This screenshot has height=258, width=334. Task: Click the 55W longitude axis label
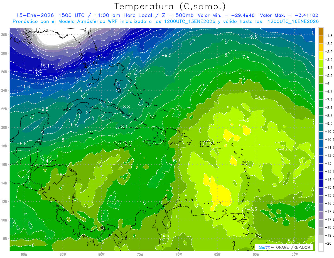[x=295, y=255]
